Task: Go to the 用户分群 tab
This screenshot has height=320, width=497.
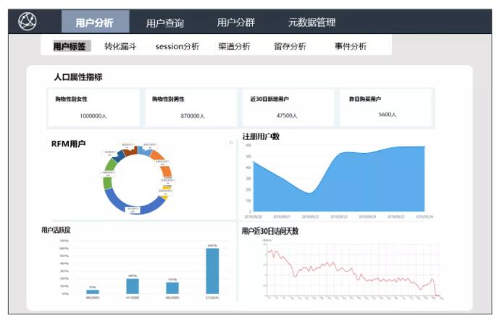Action: (236, 22)
